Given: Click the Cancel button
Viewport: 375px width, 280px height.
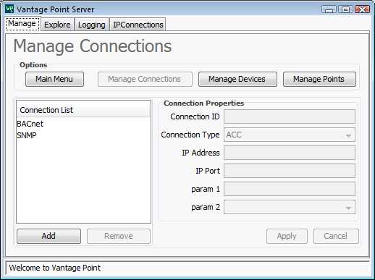Looking at the screenshot, I should [336, 236].
